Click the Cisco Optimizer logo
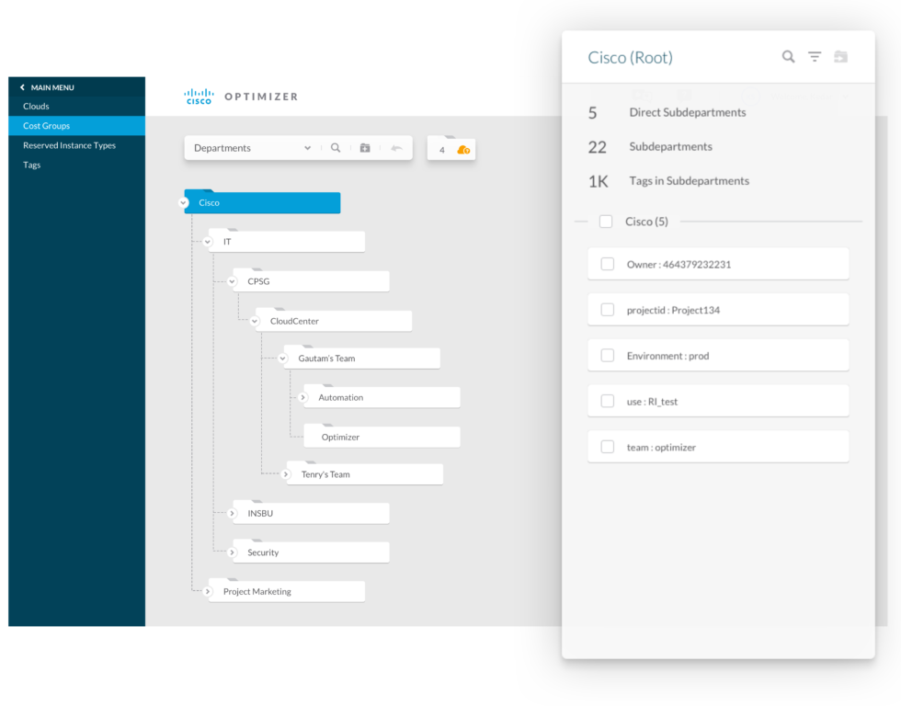The image size is (901, 706). tap(241, 97)
